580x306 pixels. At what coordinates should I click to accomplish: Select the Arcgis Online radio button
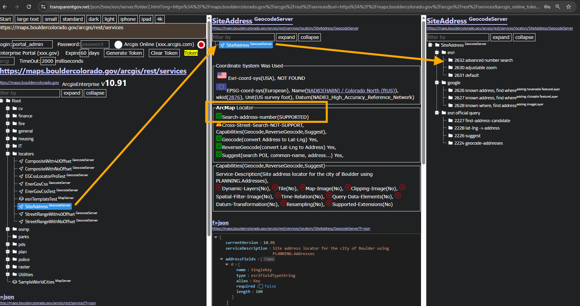[118, 45]
